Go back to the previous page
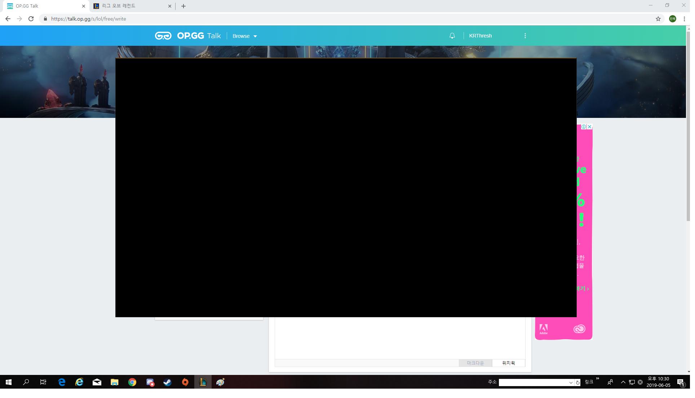695x398 pixels. tap(8, 18)
